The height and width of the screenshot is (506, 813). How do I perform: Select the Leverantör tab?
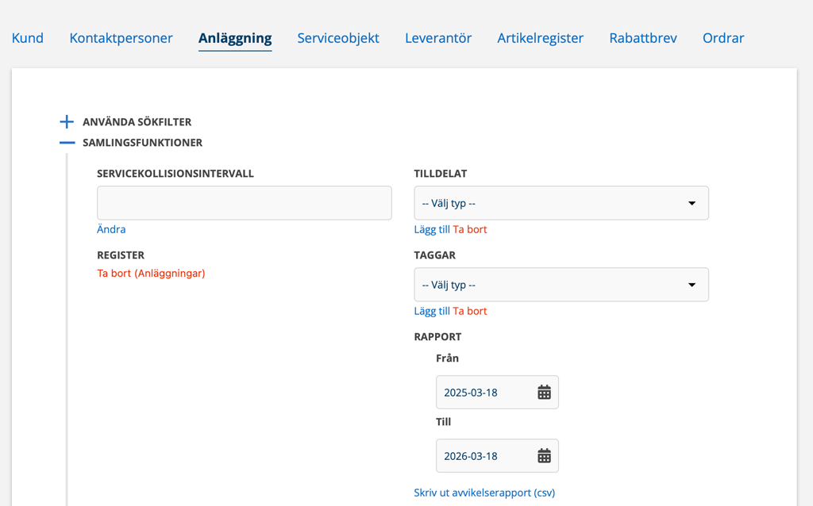point(438,38)
